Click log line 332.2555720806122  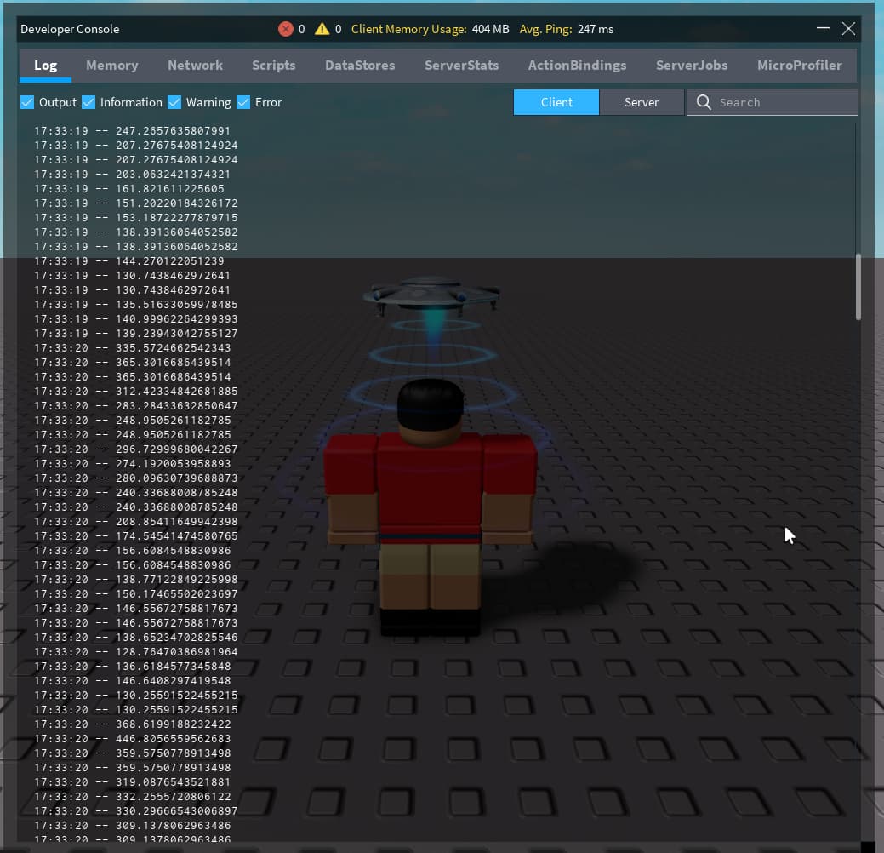[133, 797]
